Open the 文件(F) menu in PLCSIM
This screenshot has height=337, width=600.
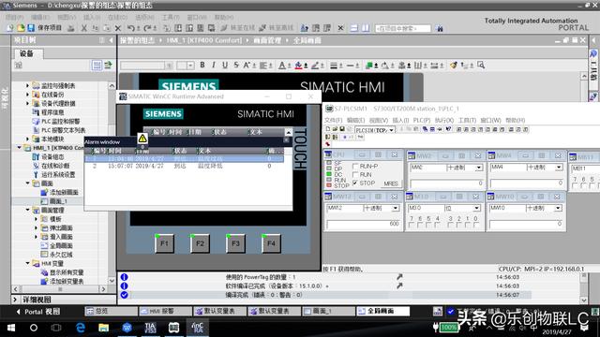(334, 121)
